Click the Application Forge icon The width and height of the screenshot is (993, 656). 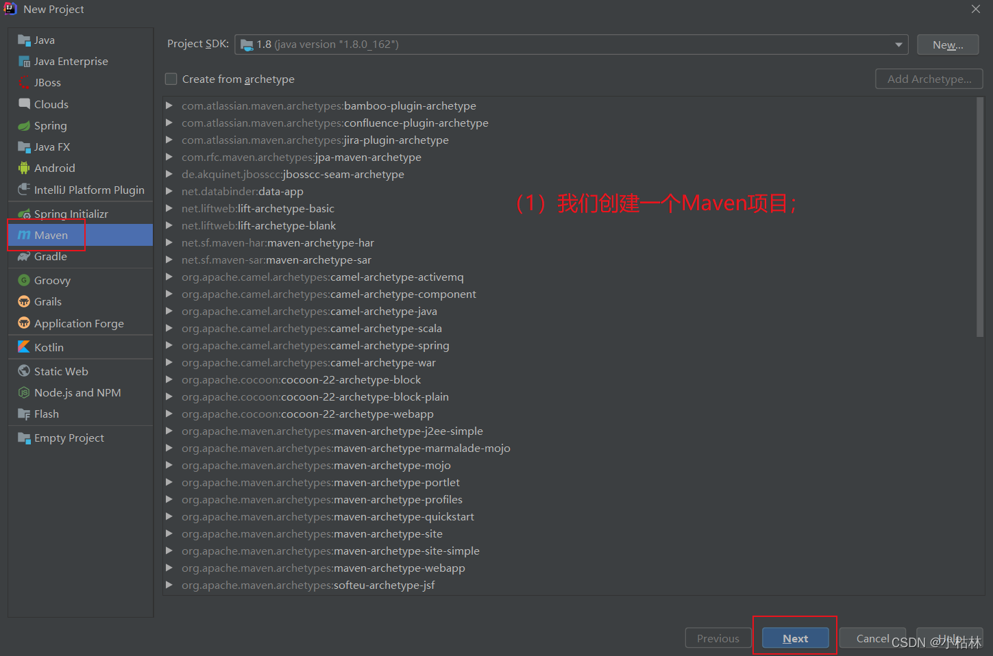[x=24, y=323]
